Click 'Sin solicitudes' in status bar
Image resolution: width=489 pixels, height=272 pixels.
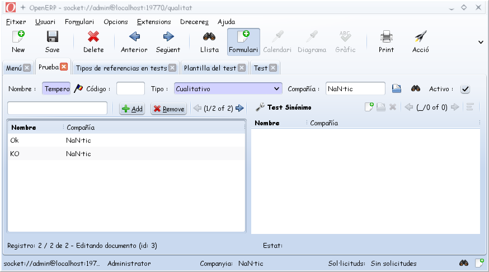coord(393,264)
